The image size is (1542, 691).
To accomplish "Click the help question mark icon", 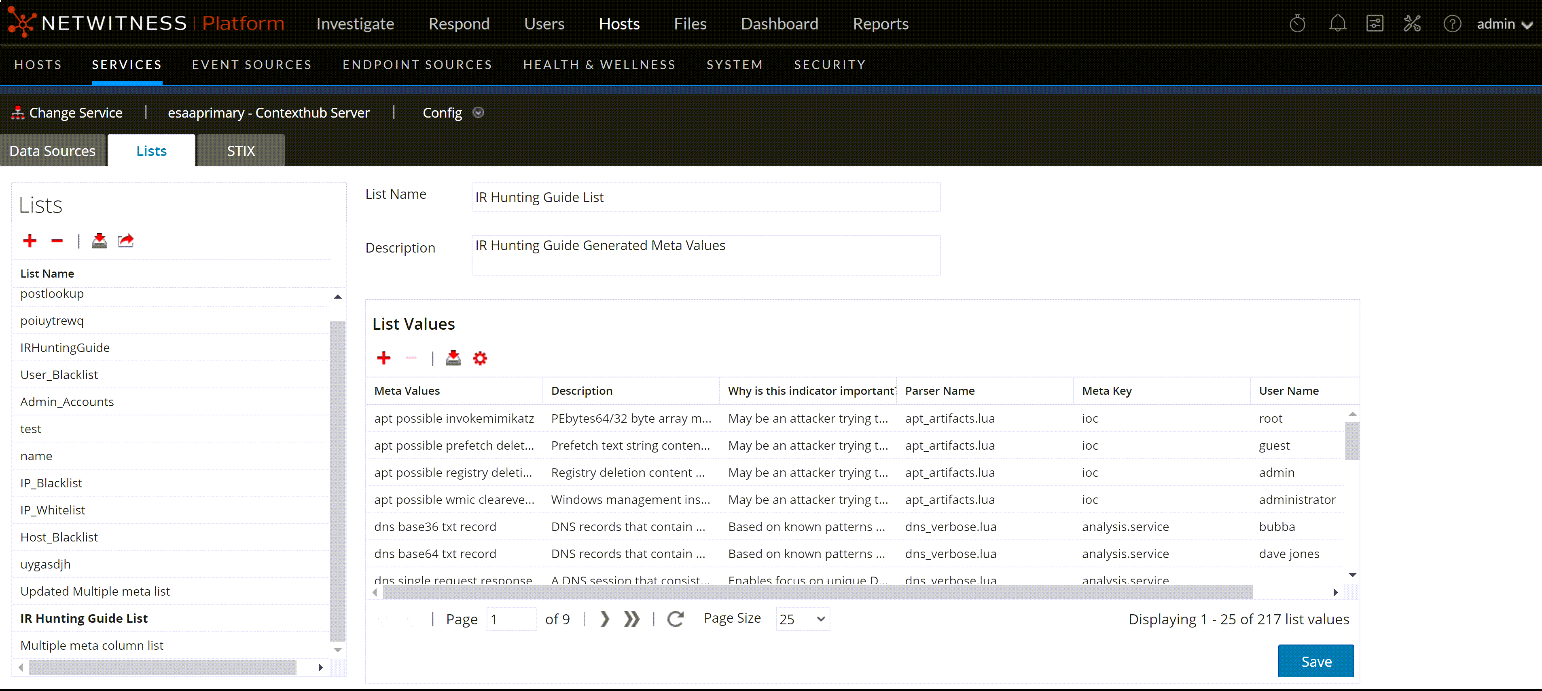I will [x=1452, y=24].
